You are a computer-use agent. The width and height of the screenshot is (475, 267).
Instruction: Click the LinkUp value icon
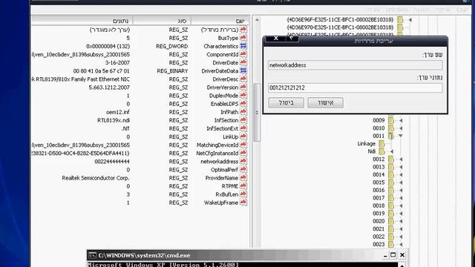click(x=243, y=136)
